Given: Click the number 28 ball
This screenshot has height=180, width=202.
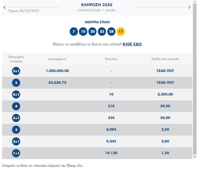Looking at the screenshot, I should coord(111,32).
